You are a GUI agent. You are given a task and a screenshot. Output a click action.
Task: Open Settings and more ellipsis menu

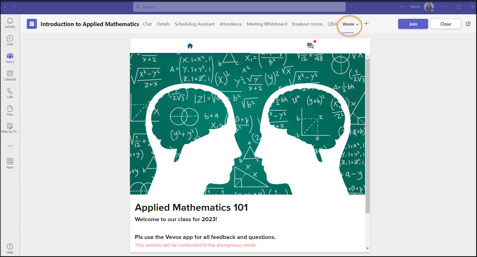tap(402, 7)
